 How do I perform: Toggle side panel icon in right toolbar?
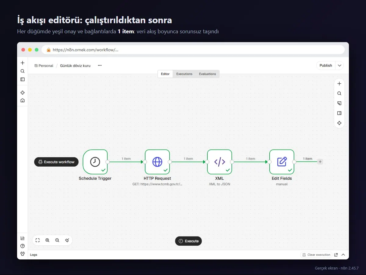339,113
